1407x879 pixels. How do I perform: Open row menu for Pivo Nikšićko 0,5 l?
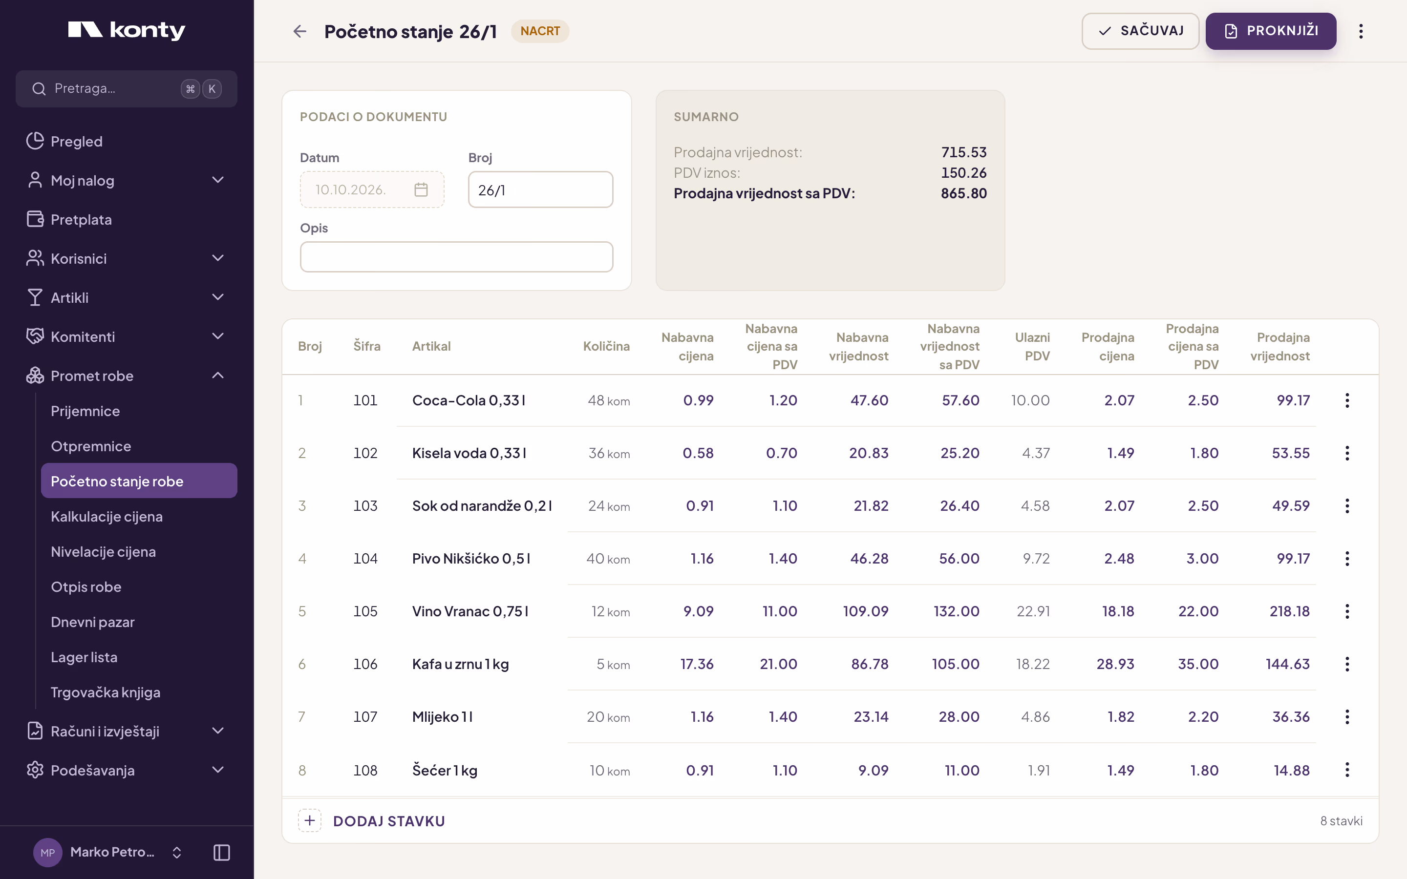pyautogui.click(x=1346, y=559)
